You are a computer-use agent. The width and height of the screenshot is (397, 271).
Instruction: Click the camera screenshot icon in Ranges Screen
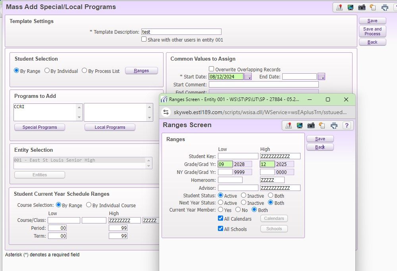click(311, 126)
